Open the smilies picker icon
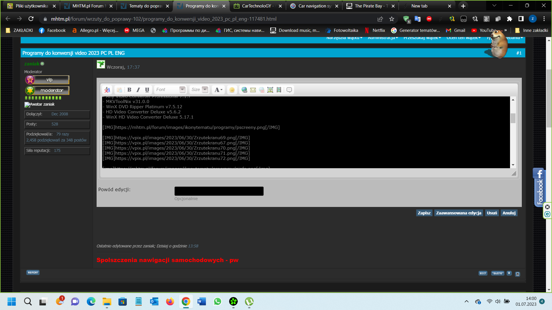The height and width of the screenshot is (310, 552). 232,90
